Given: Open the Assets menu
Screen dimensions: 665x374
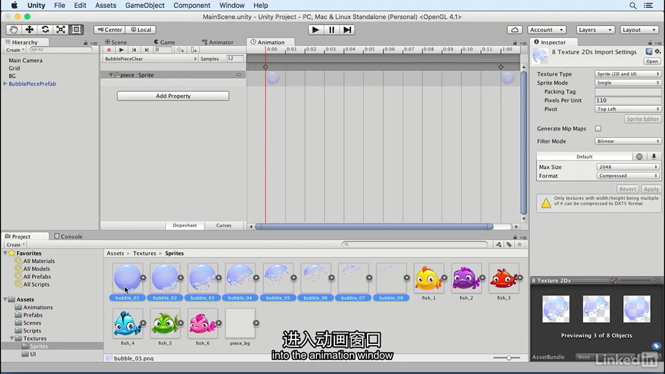Looking at the screenshot, I should point(106,6).
